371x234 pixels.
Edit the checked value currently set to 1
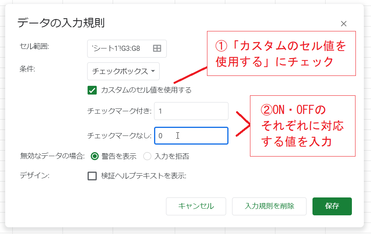point(191,111)
